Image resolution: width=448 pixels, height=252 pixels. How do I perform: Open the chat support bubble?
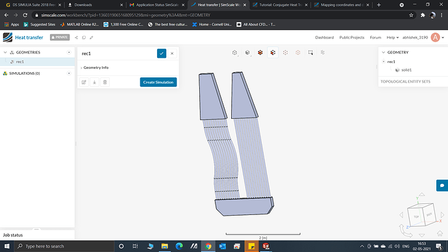(442, 186)
